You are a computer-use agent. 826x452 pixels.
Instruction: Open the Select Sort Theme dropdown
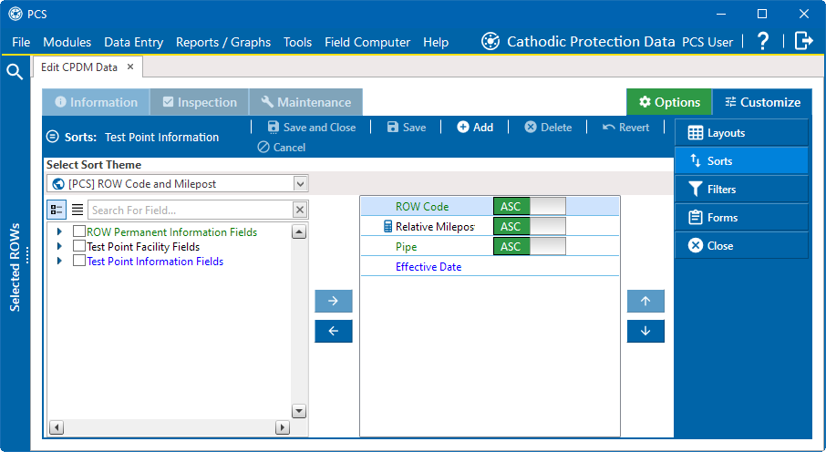(x=301, y=184)
